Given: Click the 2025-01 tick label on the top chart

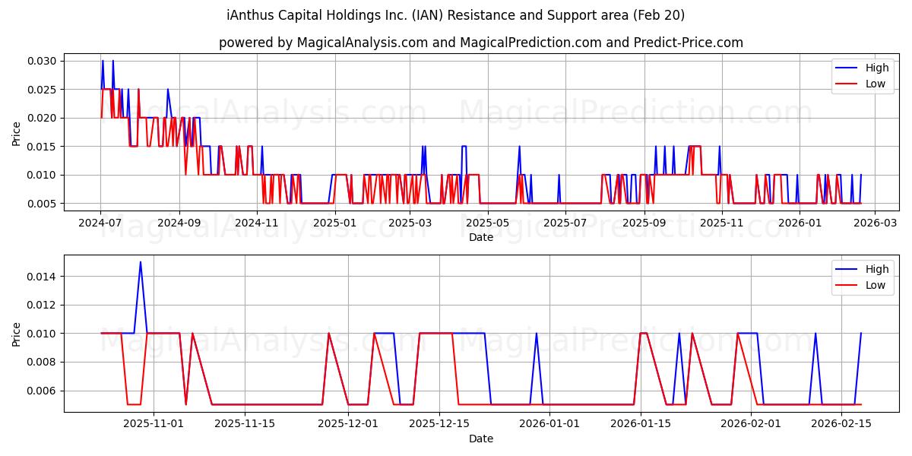Looking at the screenshot, I should (x=334, y=223).
